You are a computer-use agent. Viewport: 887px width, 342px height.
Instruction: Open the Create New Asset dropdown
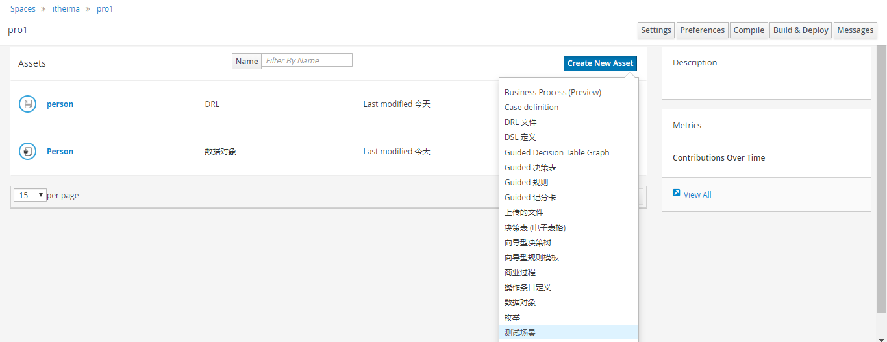tap(600, 63)
